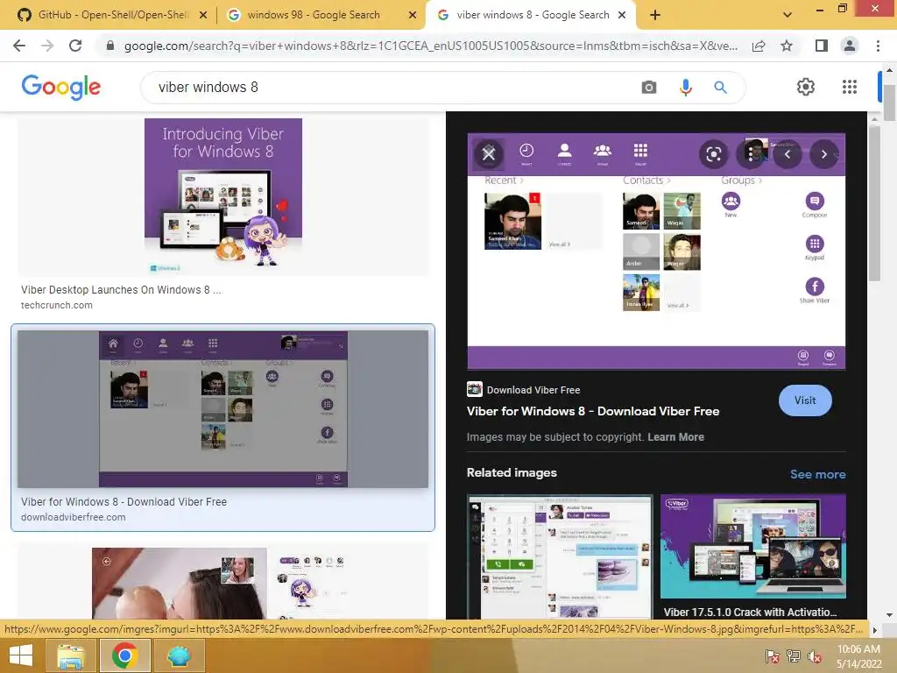Open a new browser tab
This screenshot has width=897, height=673.
click(655, 15)
